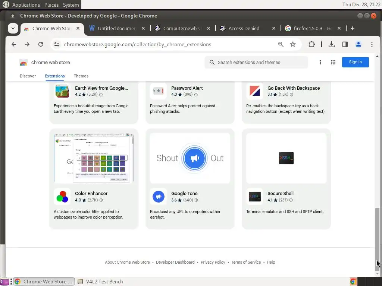Click the Chrome tray icon in bottom panel
This screenshot has height=286, width=382.
pos(353,282)
